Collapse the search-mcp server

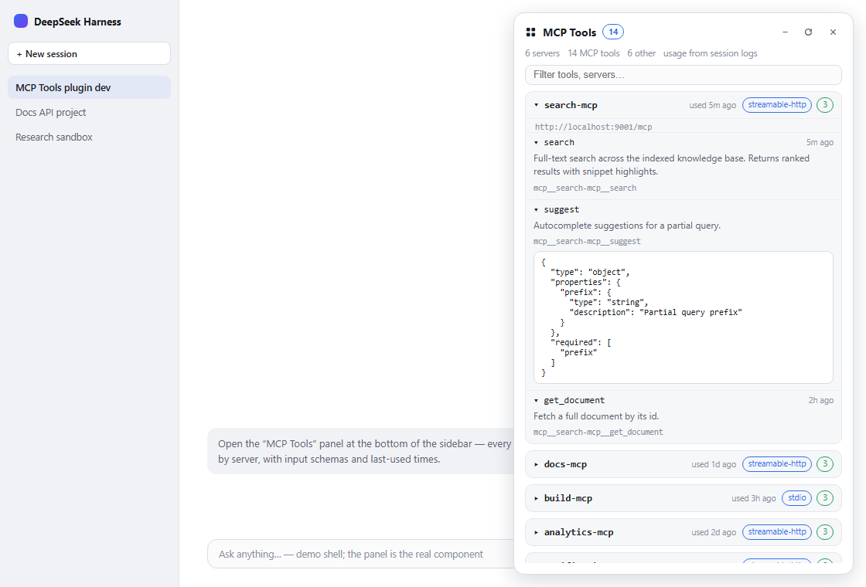[536, 105]
